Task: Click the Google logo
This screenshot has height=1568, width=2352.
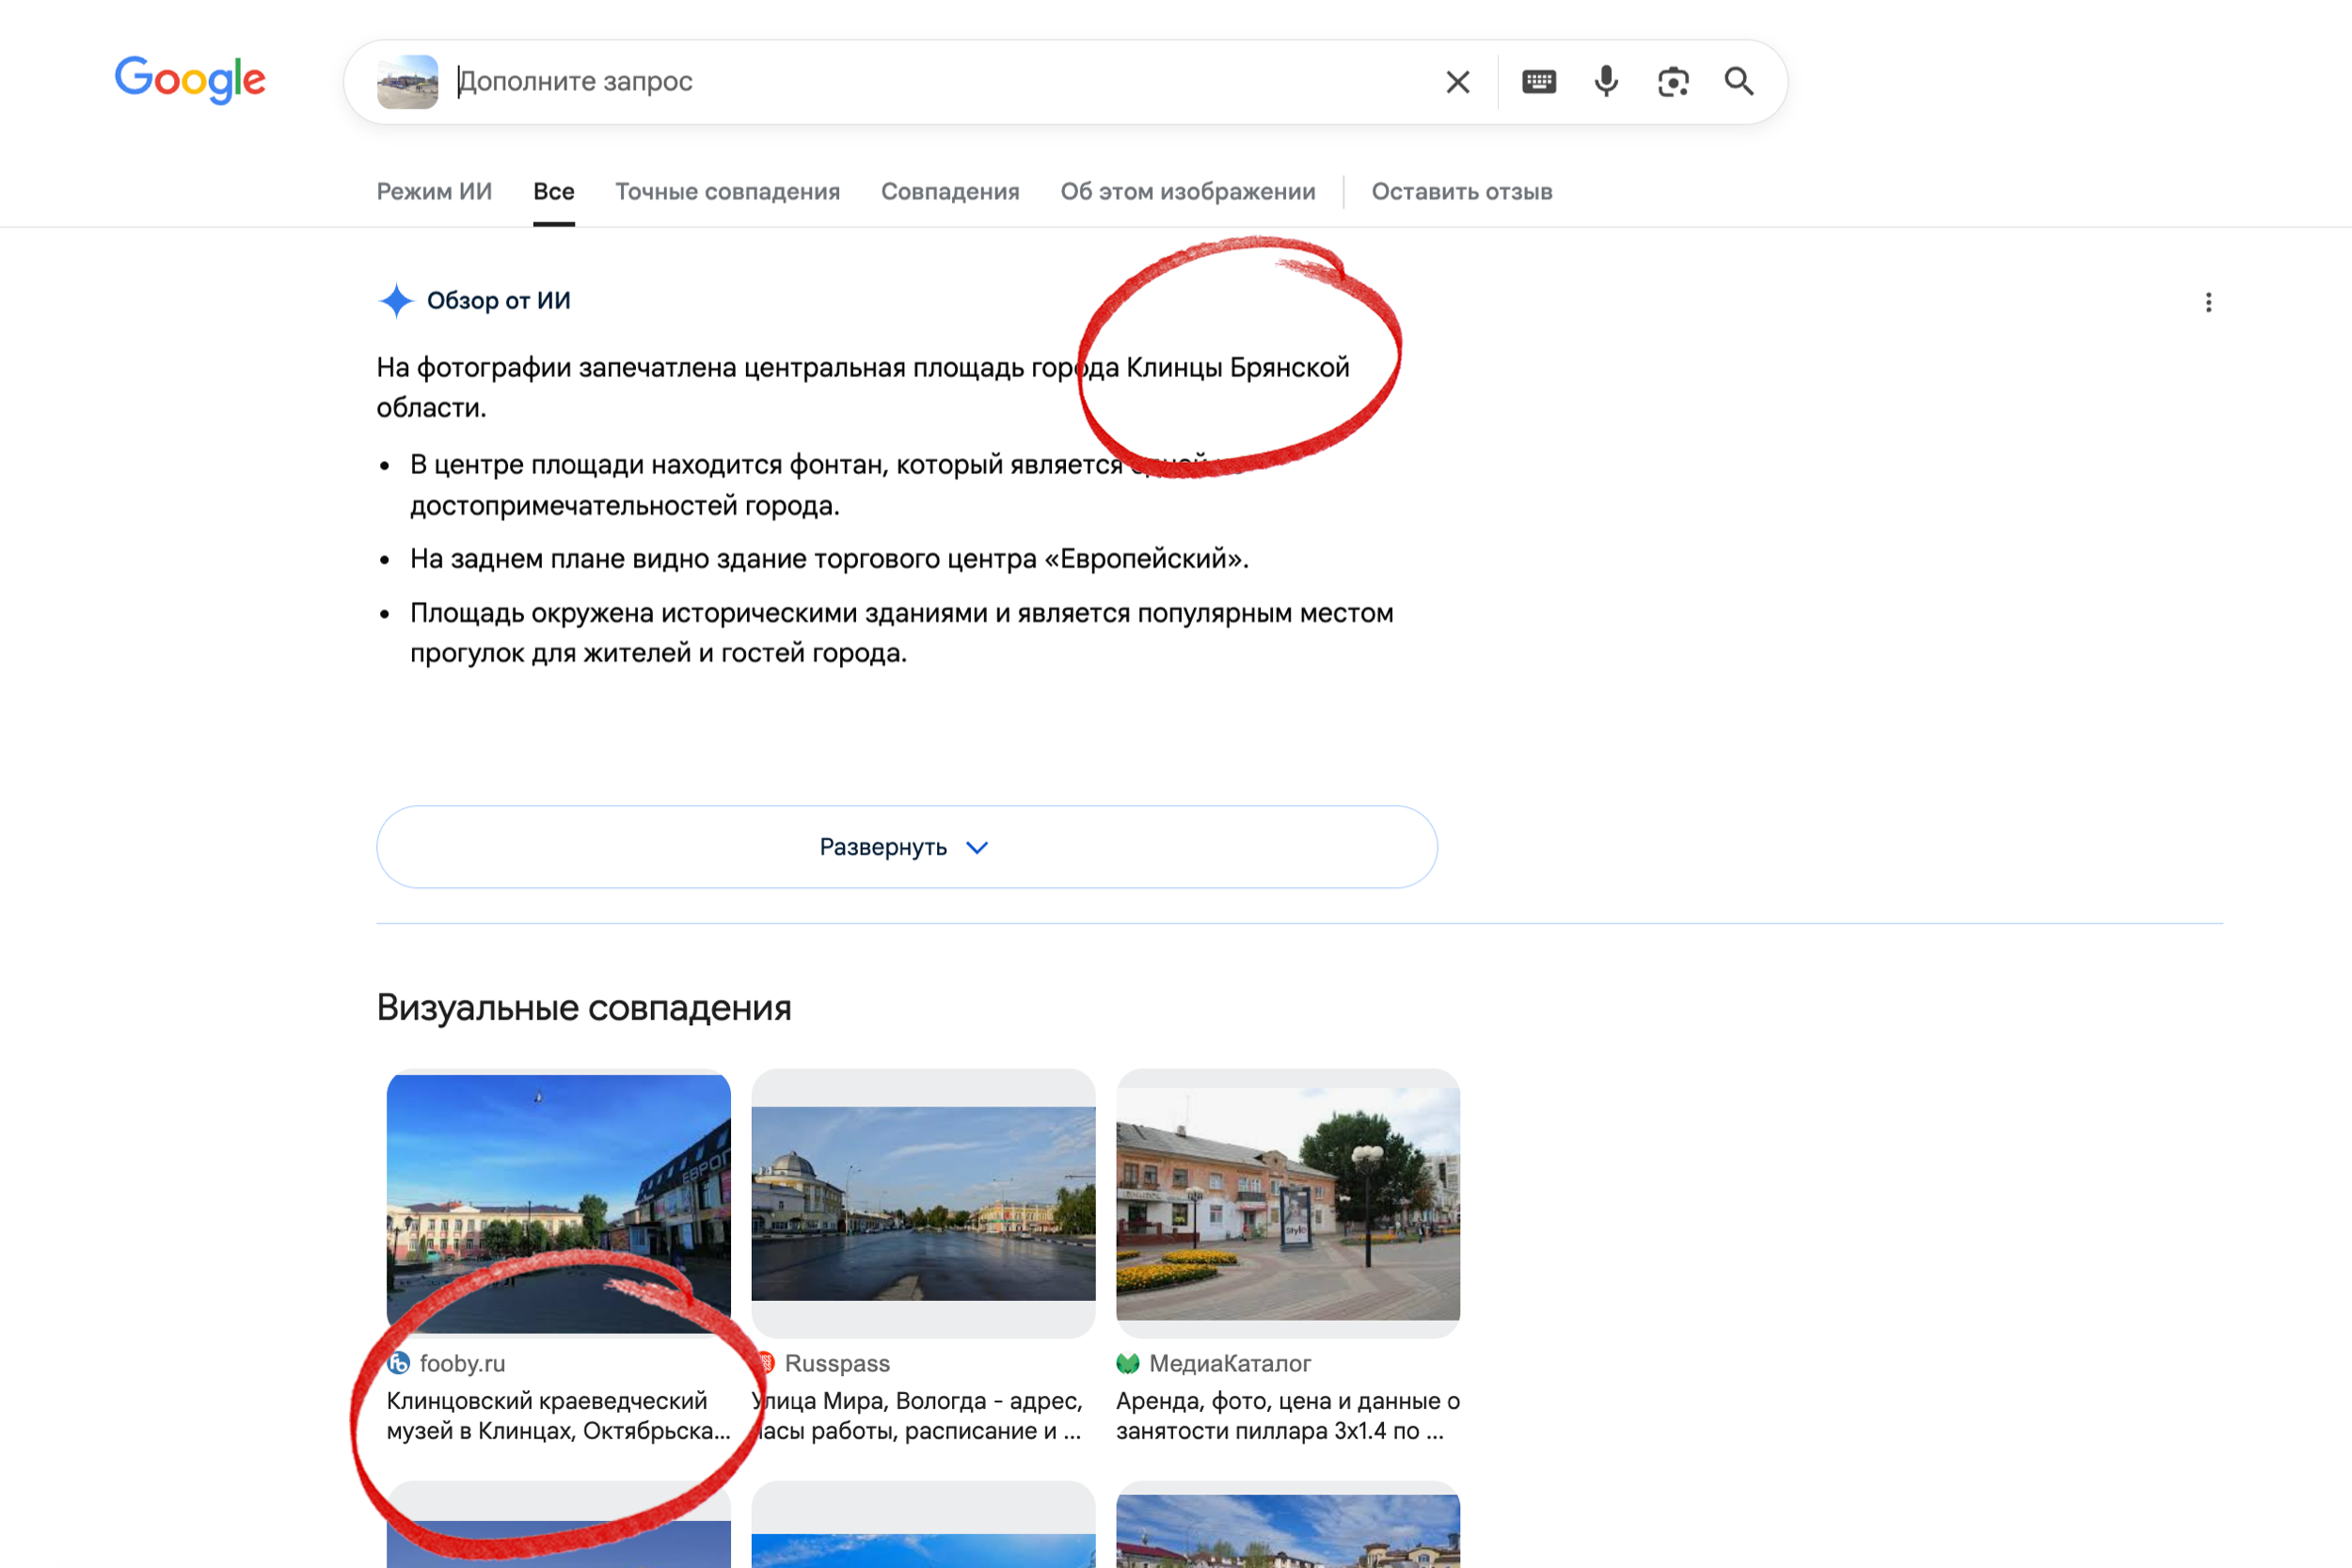Action: [190, 80]
